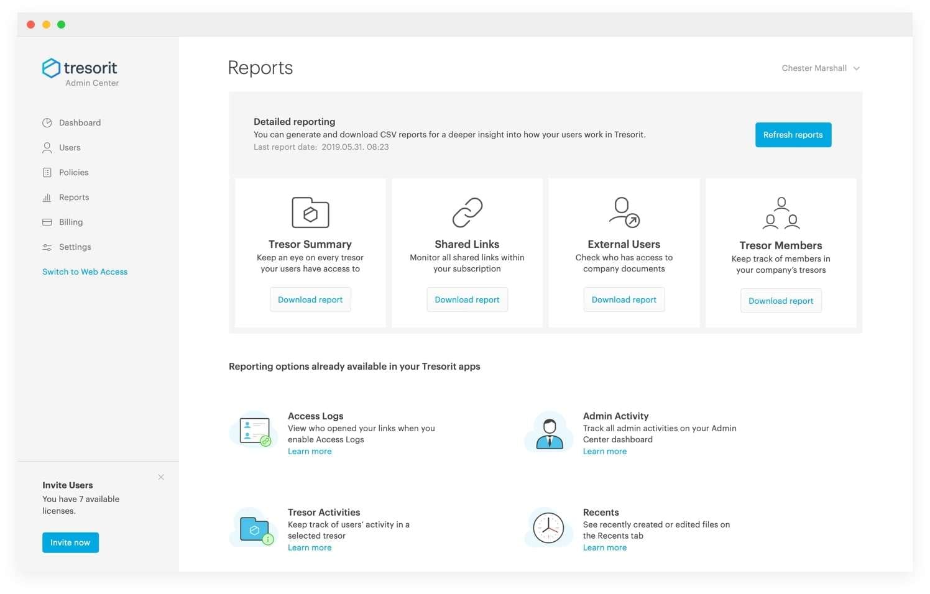Minimize the window with yellow button
This screenshot has height=594, width=930.
(x=46, y=25)
